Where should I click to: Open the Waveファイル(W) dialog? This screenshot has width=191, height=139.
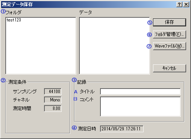tap(170, 46)
